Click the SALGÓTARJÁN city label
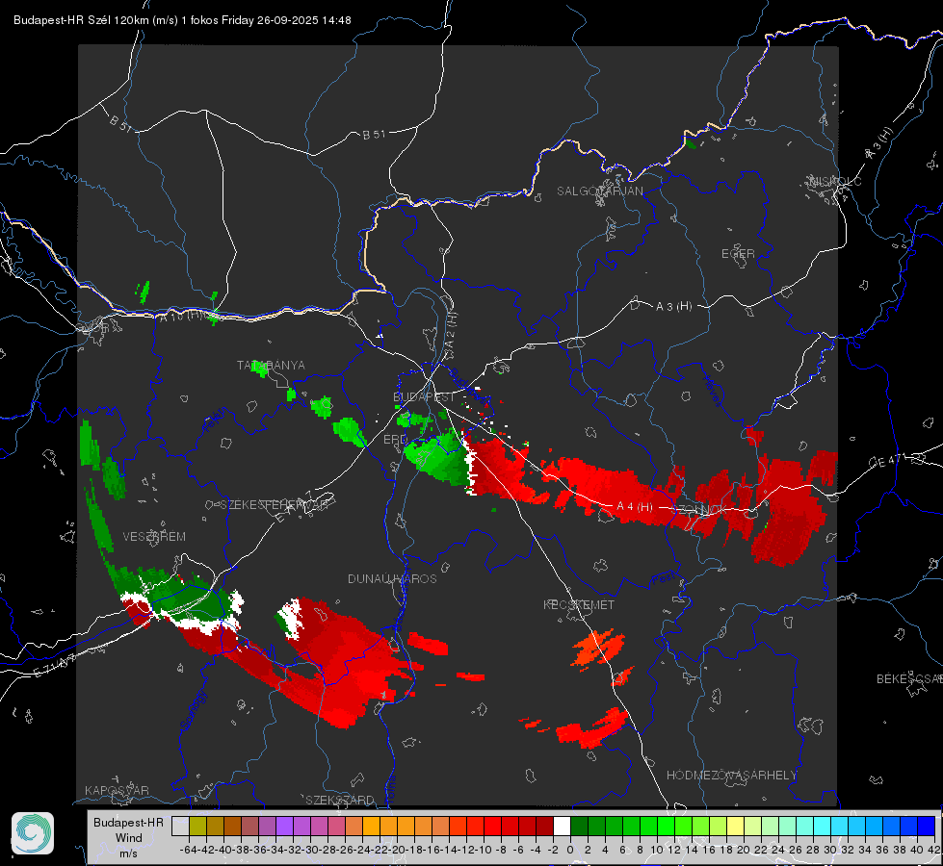This screenshot has height=866, width=943. pyautogui.click(x=599, y=191)
